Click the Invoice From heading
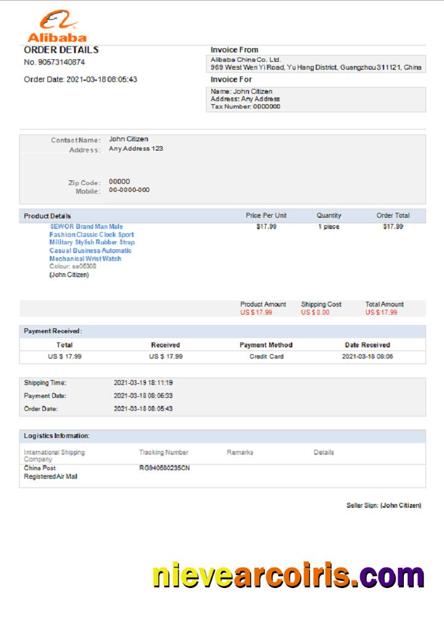Screen dimensions: 444x617 coord(234,50)
